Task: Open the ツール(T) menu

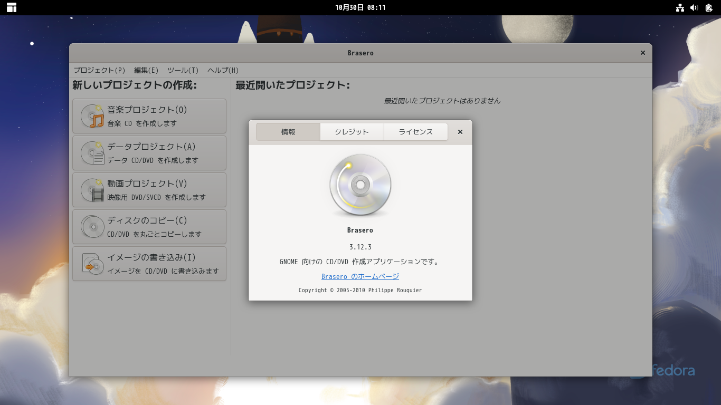Action: click(183, 70)
